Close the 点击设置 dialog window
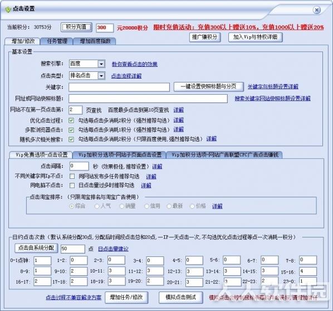This screenshot has width=333, height=311. point(317,10)
